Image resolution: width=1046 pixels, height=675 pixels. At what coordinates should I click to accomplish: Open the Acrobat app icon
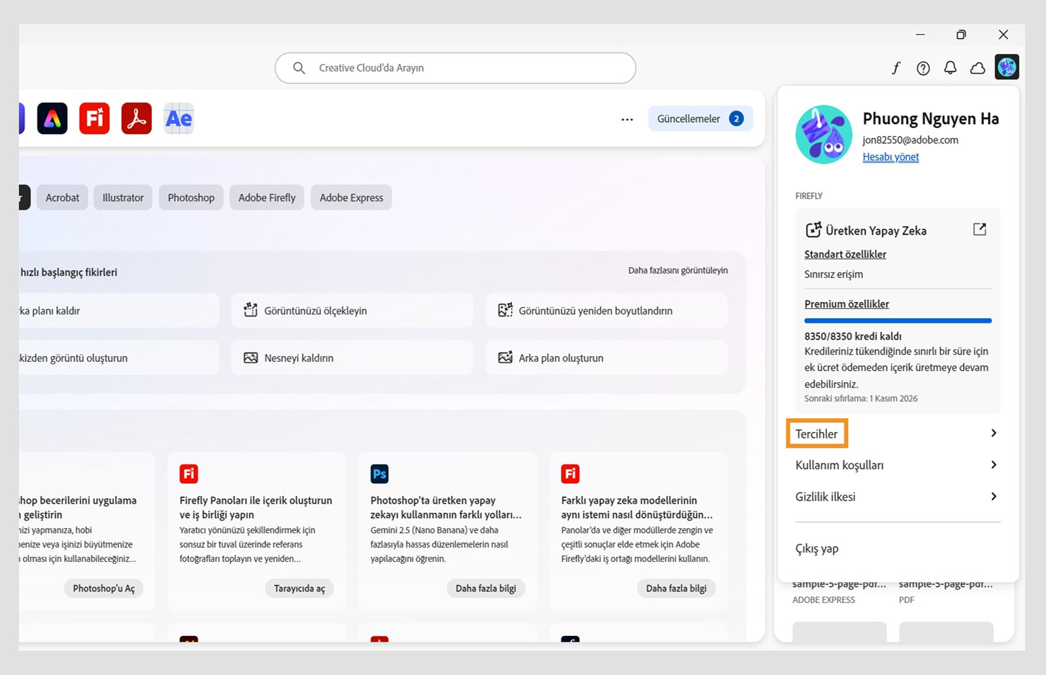point(137,118)
